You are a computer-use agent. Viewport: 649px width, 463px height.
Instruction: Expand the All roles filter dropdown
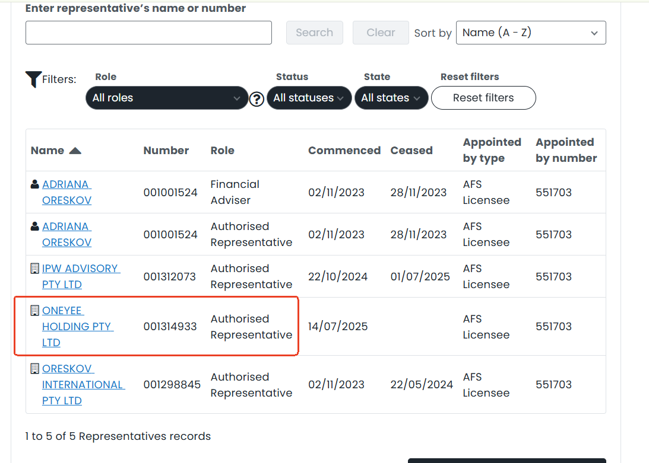(x=166, y=98)
